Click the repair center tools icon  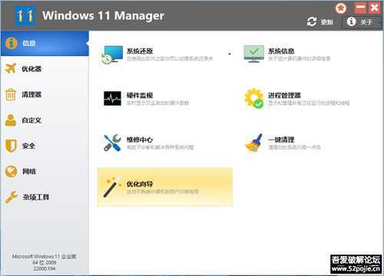112,143
